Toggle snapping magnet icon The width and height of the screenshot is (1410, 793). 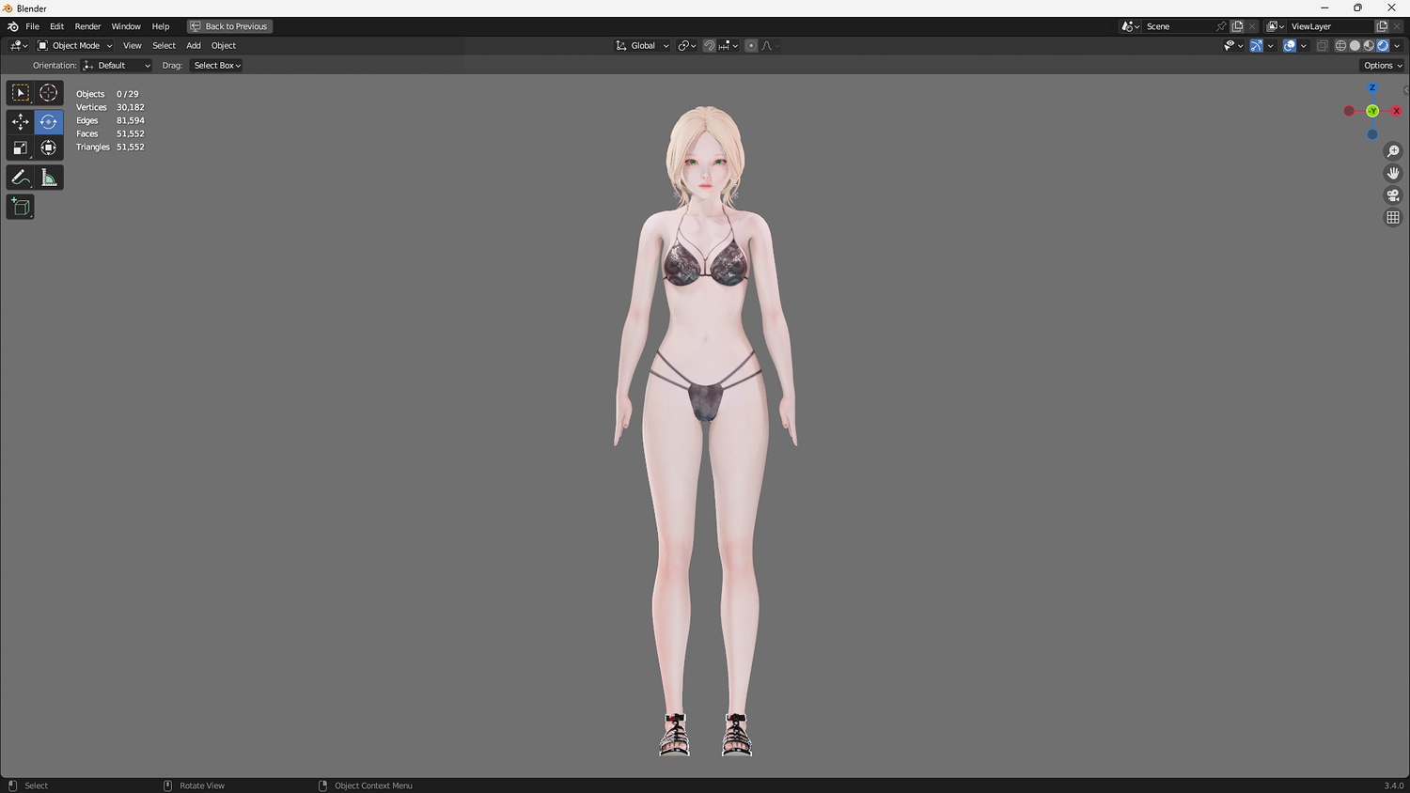(x=710, y=45)
